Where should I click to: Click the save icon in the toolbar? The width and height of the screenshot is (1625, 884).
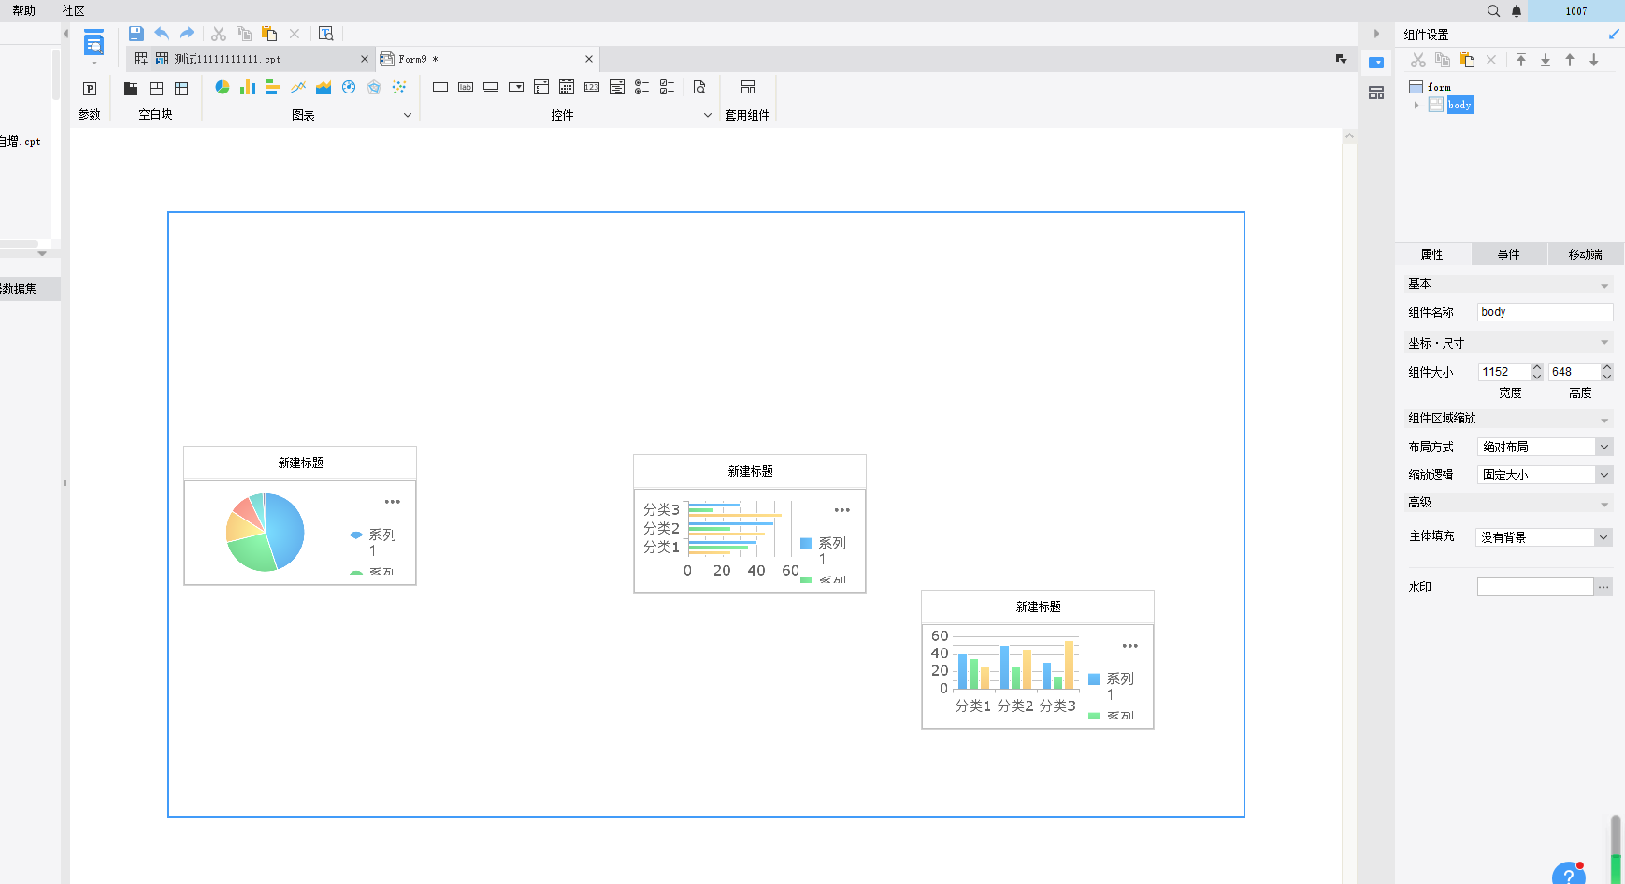pyautogui.click(x=136, y=34)
